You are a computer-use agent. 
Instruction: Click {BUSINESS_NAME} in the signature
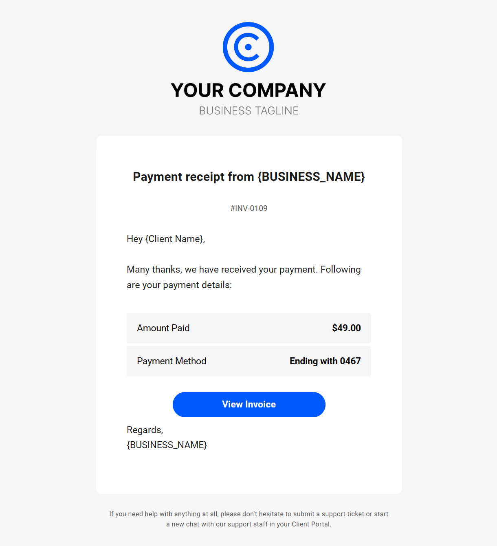(167, 445)
